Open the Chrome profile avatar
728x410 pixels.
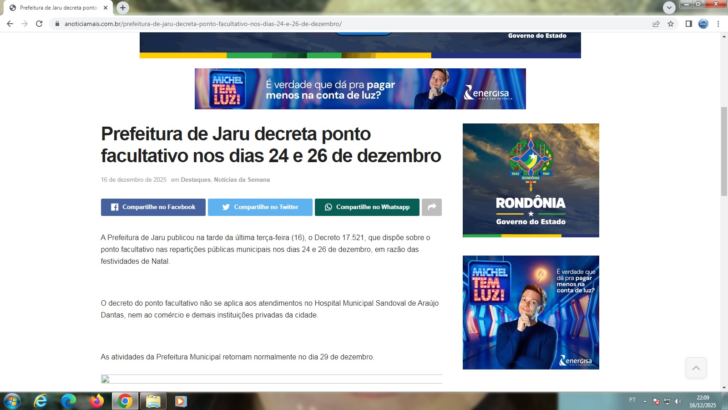point(703,24)
